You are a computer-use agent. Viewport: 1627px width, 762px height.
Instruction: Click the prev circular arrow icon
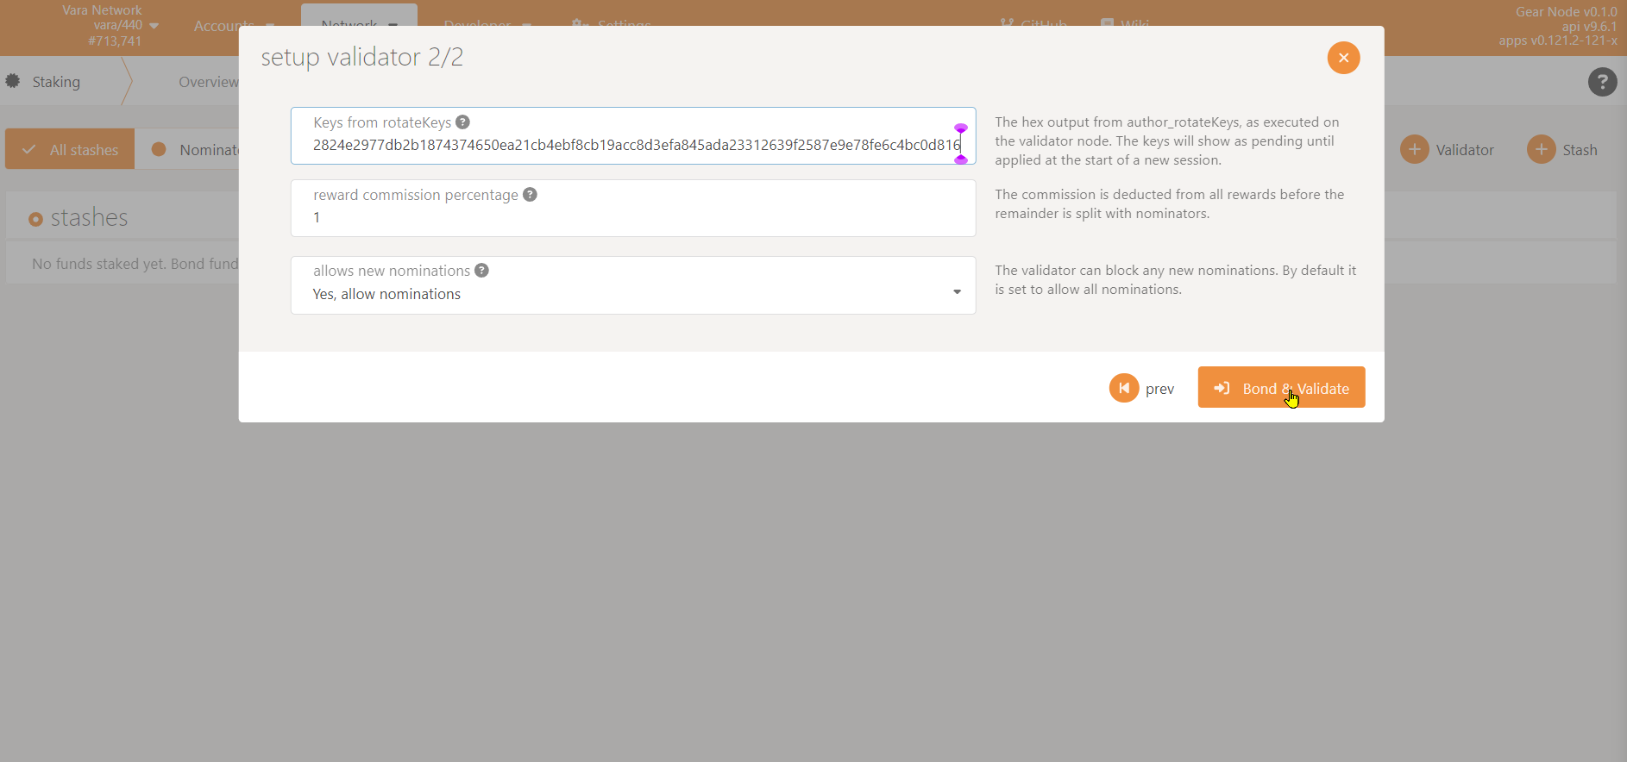(x=1123, y=388)
